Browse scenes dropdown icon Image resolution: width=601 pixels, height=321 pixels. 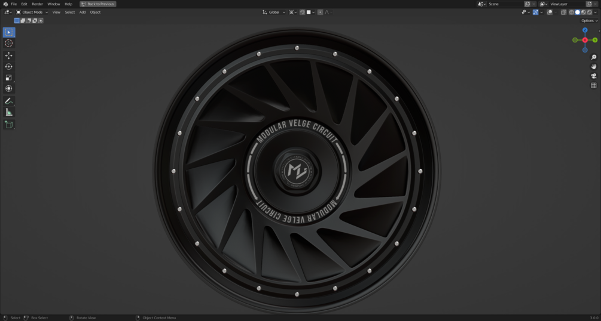click(x=481, y=4)
